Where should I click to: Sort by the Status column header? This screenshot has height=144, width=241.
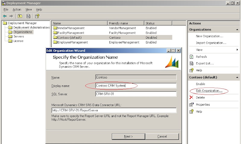point(158,23)
